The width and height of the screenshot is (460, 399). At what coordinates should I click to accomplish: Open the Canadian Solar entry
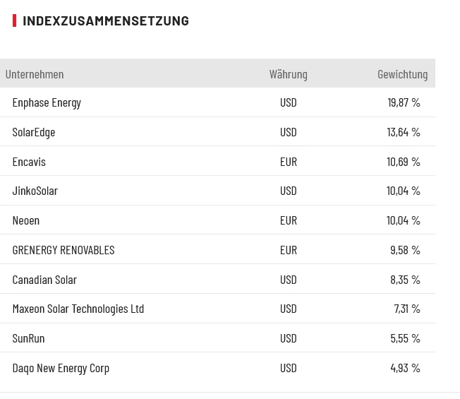click(x=44, y=280)
